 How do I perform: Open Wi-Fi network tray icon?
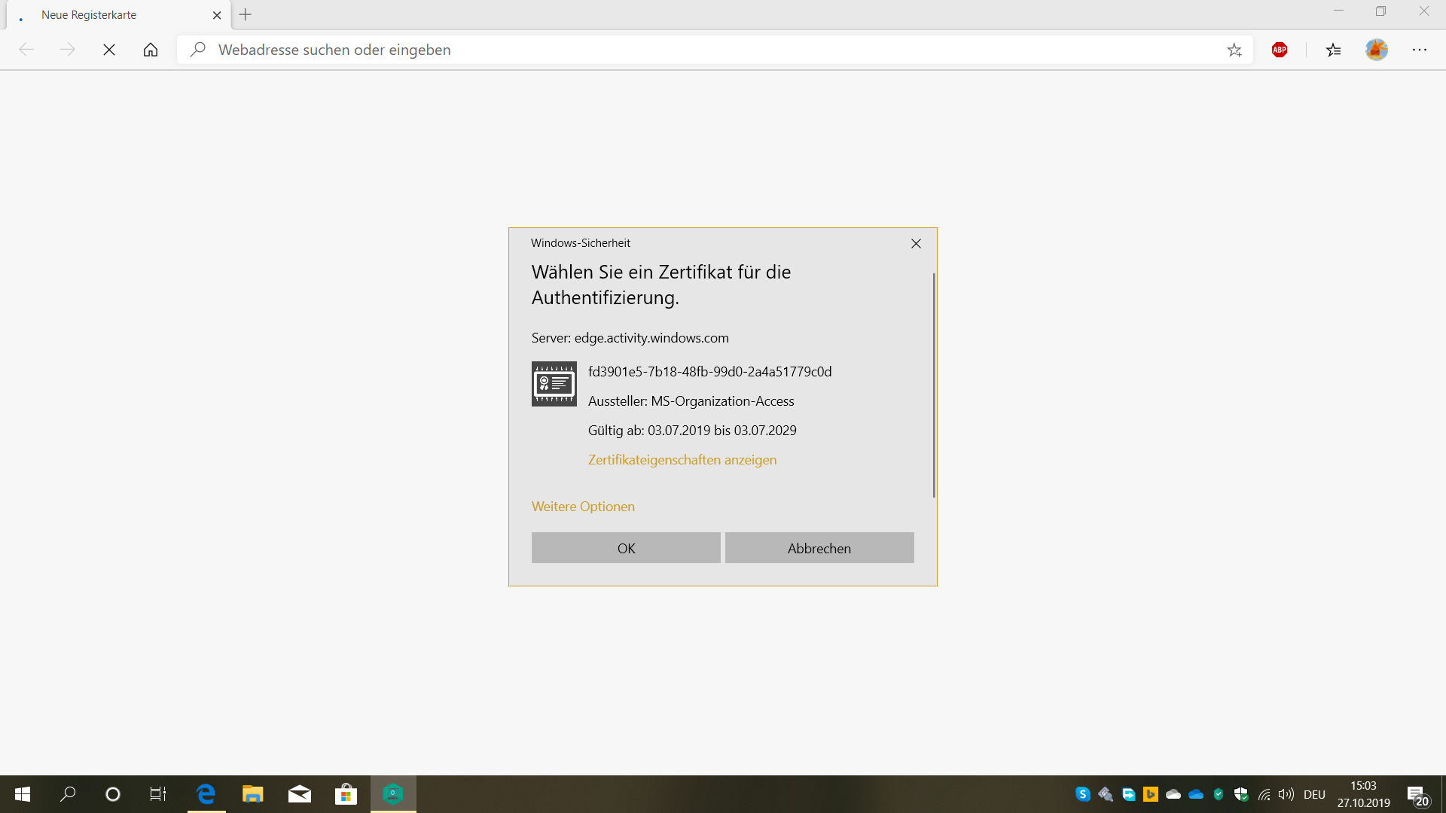point(1264,794)
